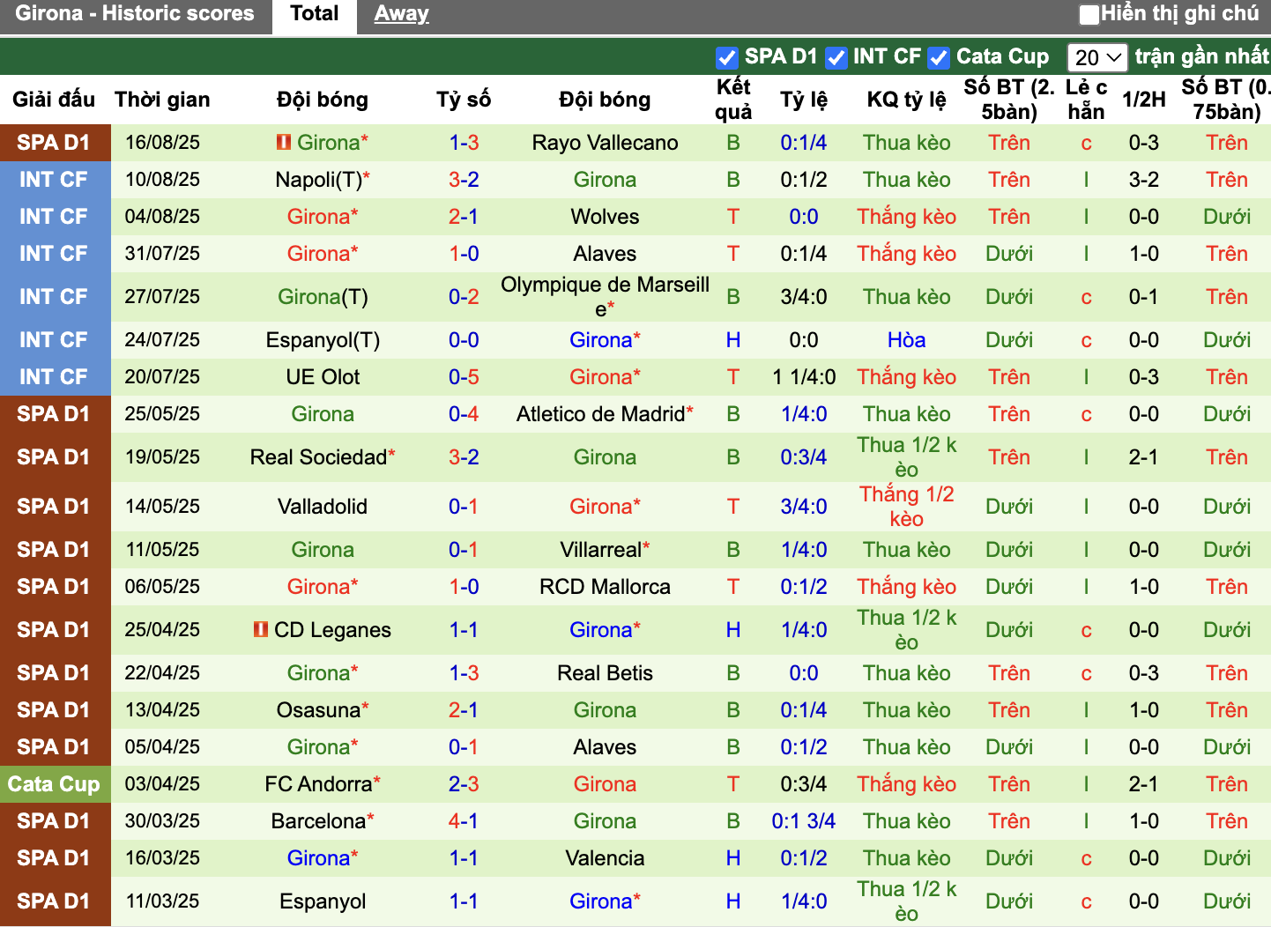Click the red card icon beside CD Leganes
This screenshot has width=1271, height=927.
click(260, 629)
